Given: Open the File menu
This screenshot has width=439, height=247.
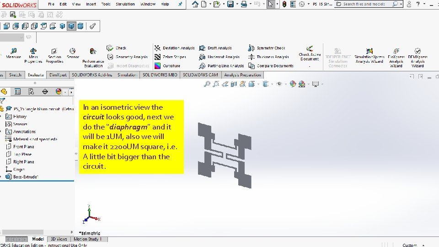Looking at the screenshot, I should tap(51, 4).
